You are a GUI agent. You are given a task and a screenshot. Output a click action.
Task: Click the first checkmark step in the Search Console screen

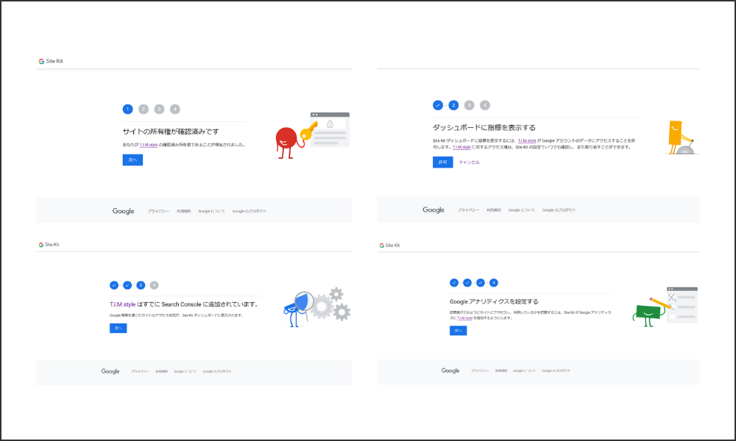pos(114,285)
